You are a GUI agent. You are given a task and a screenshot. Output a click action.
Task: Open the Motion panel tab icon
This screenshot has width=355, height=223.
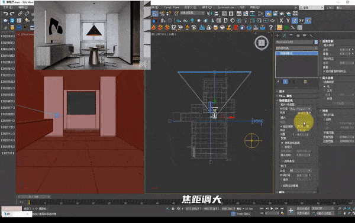(298, 35)
